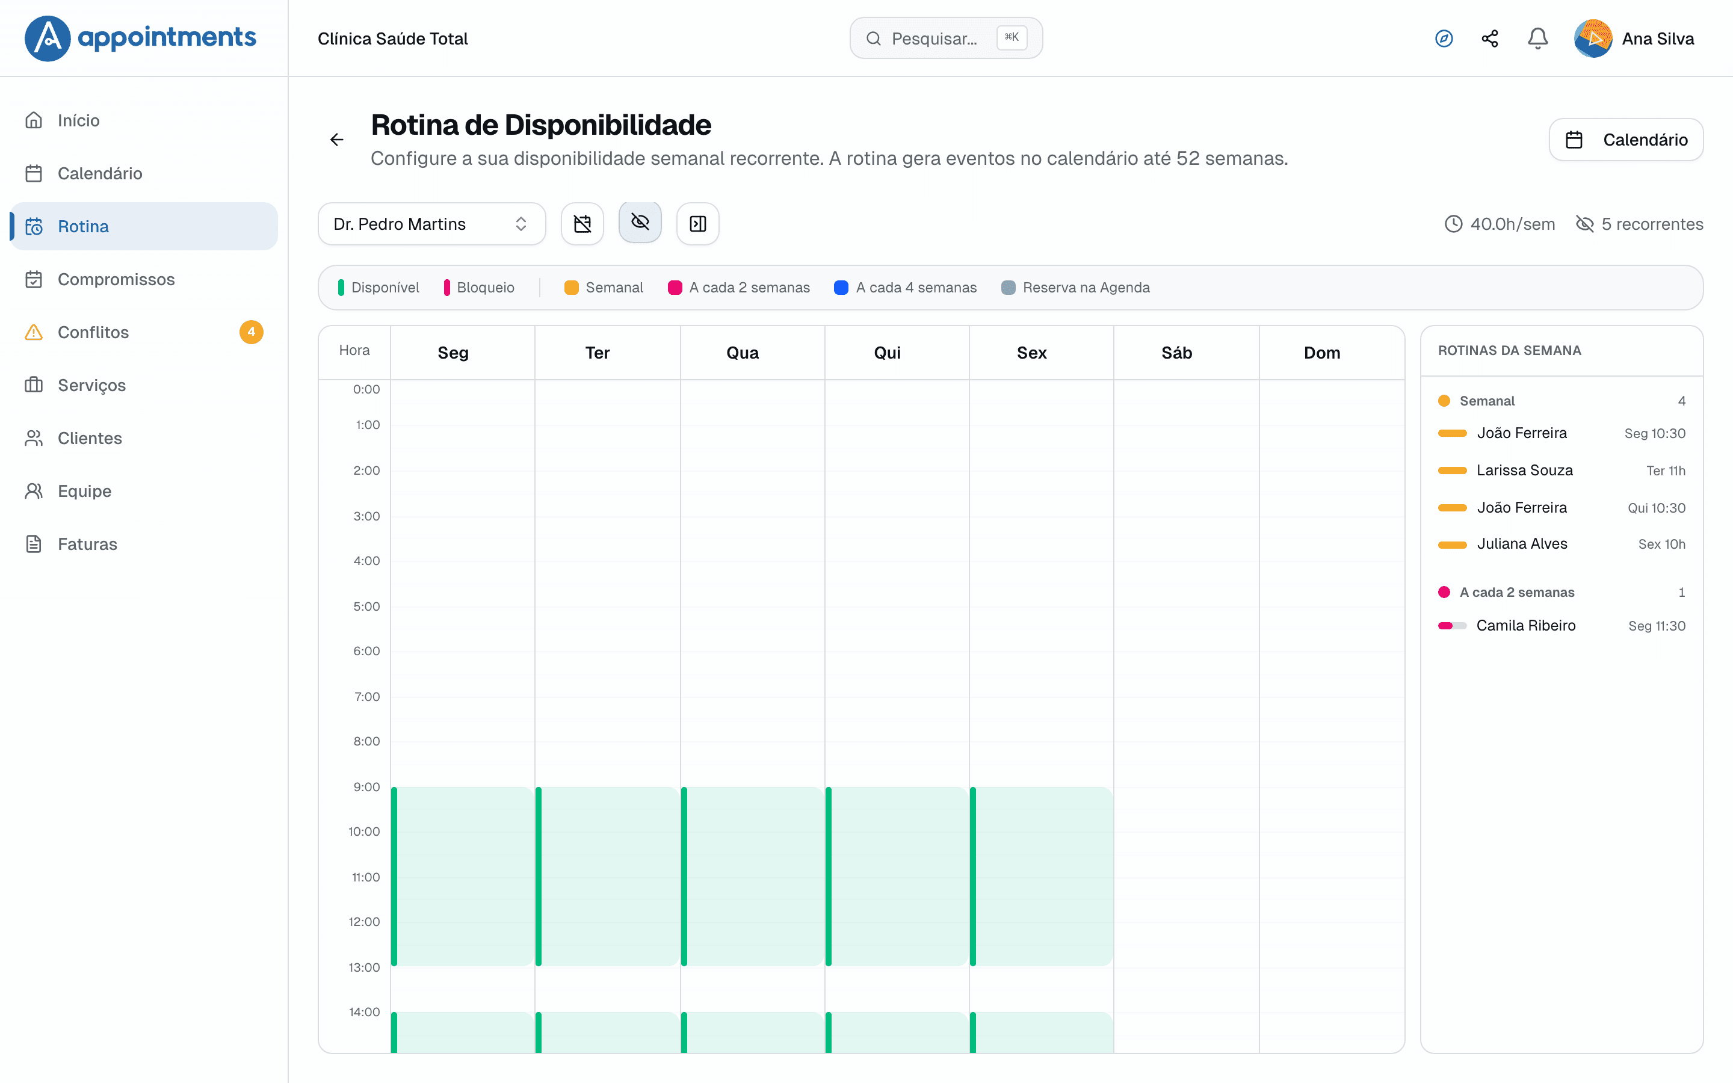Select Camila Ribeiro routine entry
This screenshot has width=1733, height=1083.
(x=1561, y=626)
